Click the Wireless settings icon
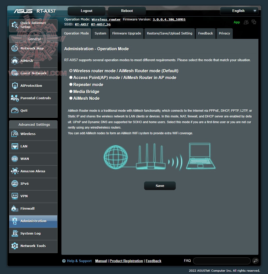268x274 pixels. coord(15,134)
